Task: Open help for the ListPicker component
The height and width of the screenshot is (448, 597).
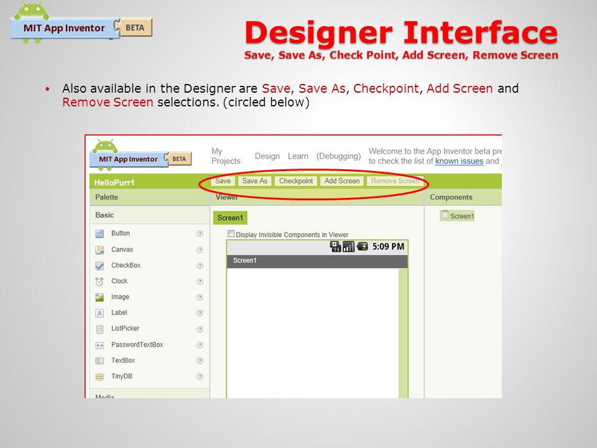Action: tap(200, 329)
